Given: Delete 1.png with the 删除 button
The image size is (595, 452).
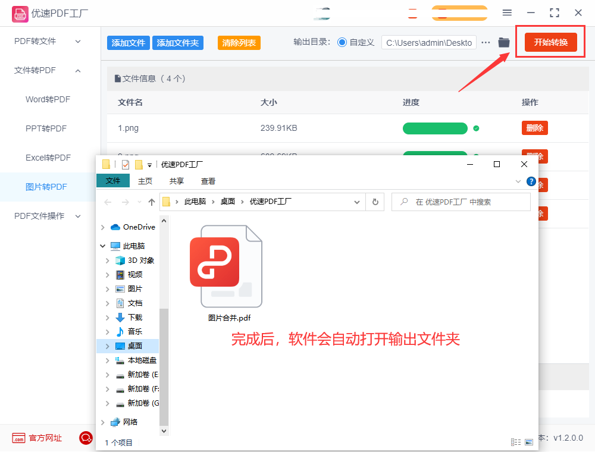Looking at the screenshot, I should tap(535, 128).
